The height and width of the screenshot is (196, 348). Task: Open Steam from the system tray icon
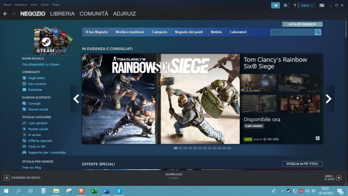[x=289, y=191]
